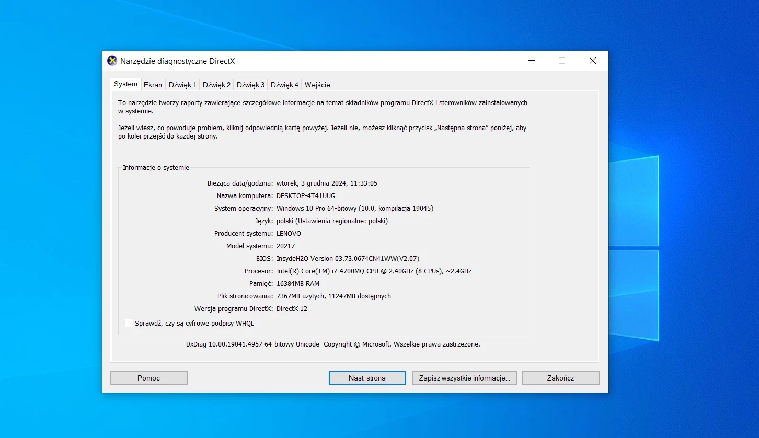The height and width of the screenshot is (438, 759).
Task: Open the Dźwięk 3 tab
Action: coord(250,85)
